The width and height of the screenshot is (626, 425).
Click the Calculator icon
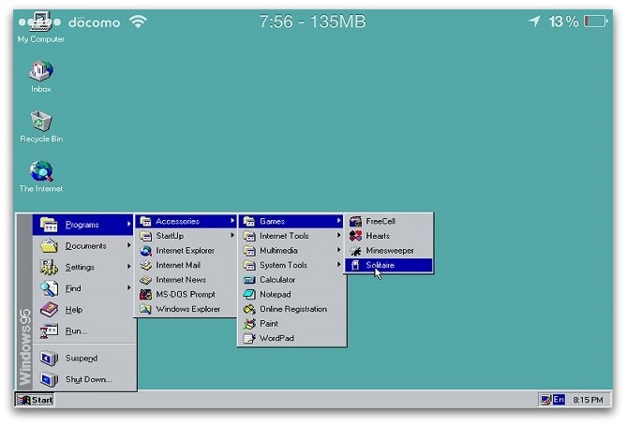(249, 280)
